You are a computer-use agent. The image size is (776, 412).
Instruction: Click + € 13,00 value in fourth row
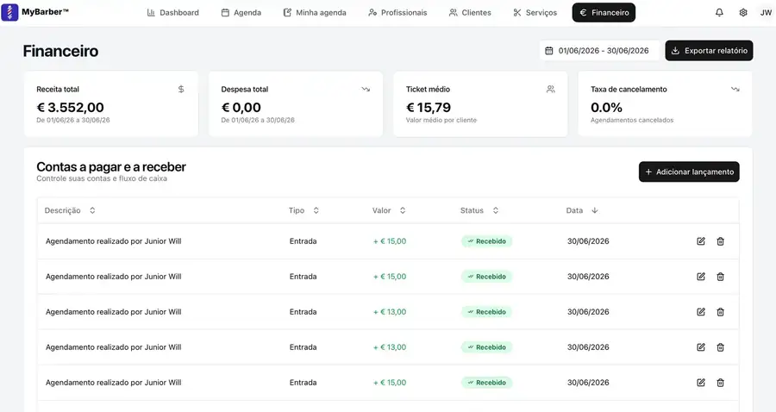coord(390,347)
